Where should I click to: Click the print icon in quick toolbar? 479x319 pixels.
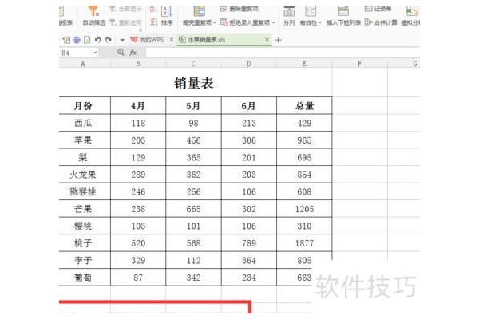pos(77,40)
